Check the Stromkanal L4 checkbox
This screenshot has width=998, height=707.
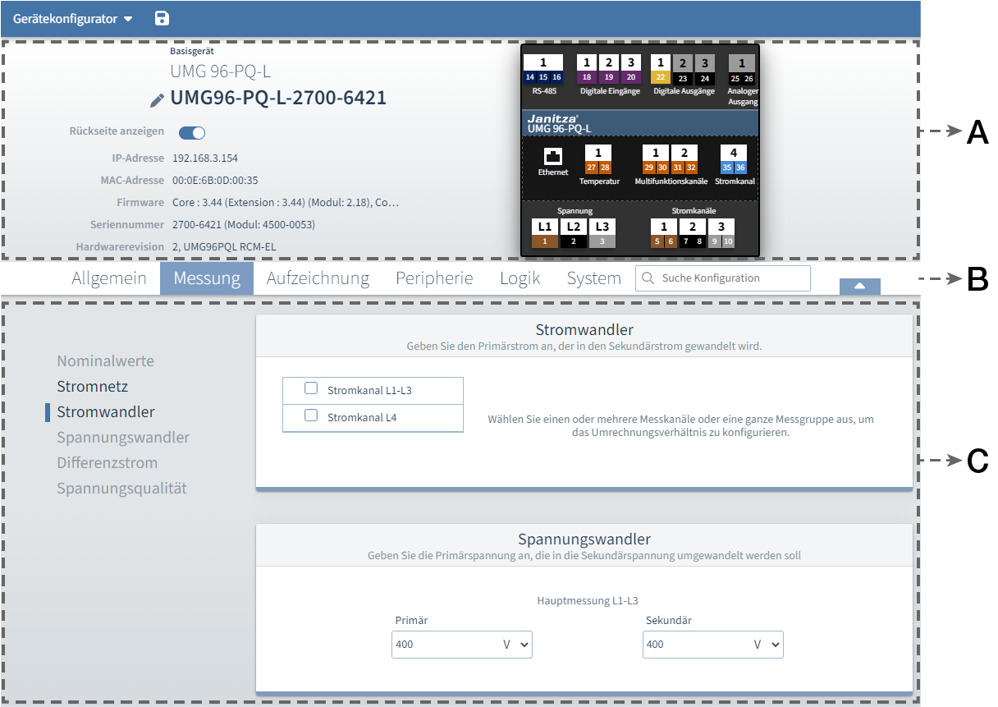tap(310, 415)
